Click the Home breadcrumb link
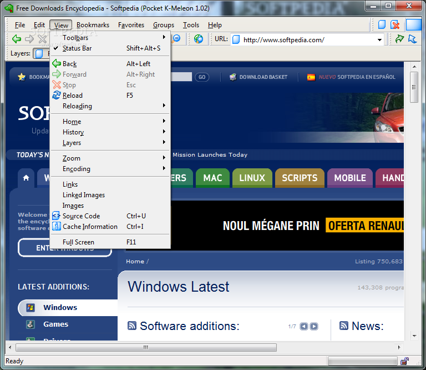 pyautogui.click(x=135, y=262)
